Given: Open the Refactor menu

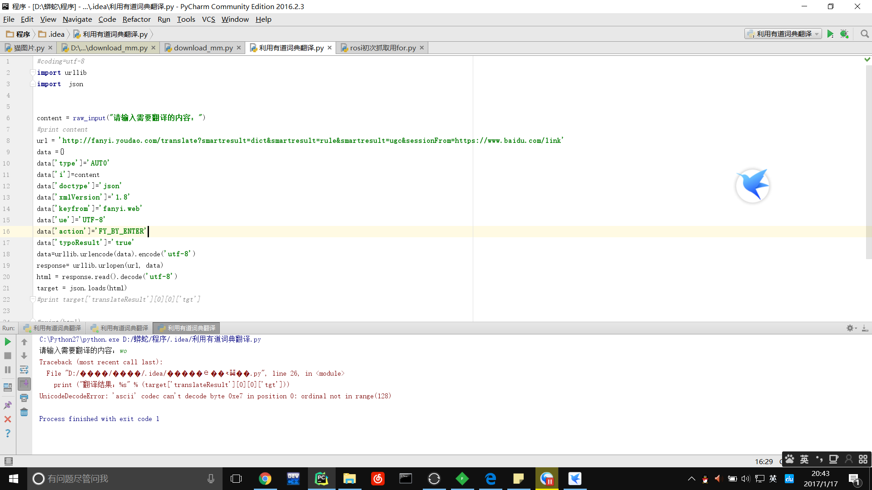Looking at the screenshot, I should (x=136, y=19).
